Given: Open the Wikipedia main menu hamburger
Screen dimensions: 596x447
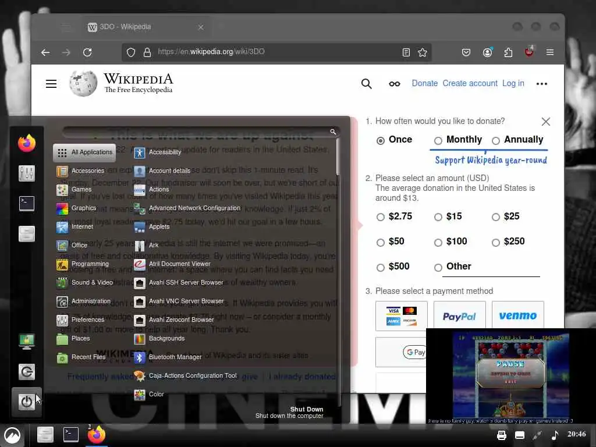Looking at the screenshot, I should 51,84.
